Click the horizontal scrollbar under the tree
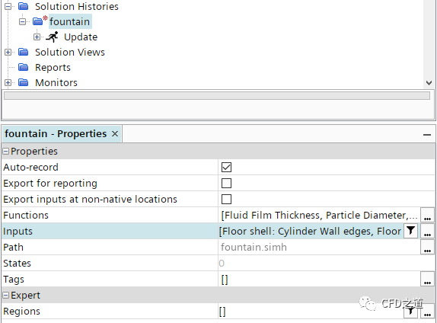 pos(216,95)
